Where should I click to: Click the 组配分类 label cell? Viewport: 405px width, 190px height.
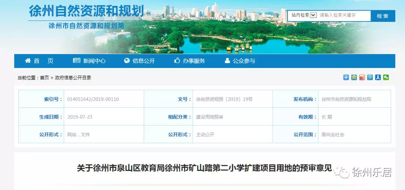(168, 117)
